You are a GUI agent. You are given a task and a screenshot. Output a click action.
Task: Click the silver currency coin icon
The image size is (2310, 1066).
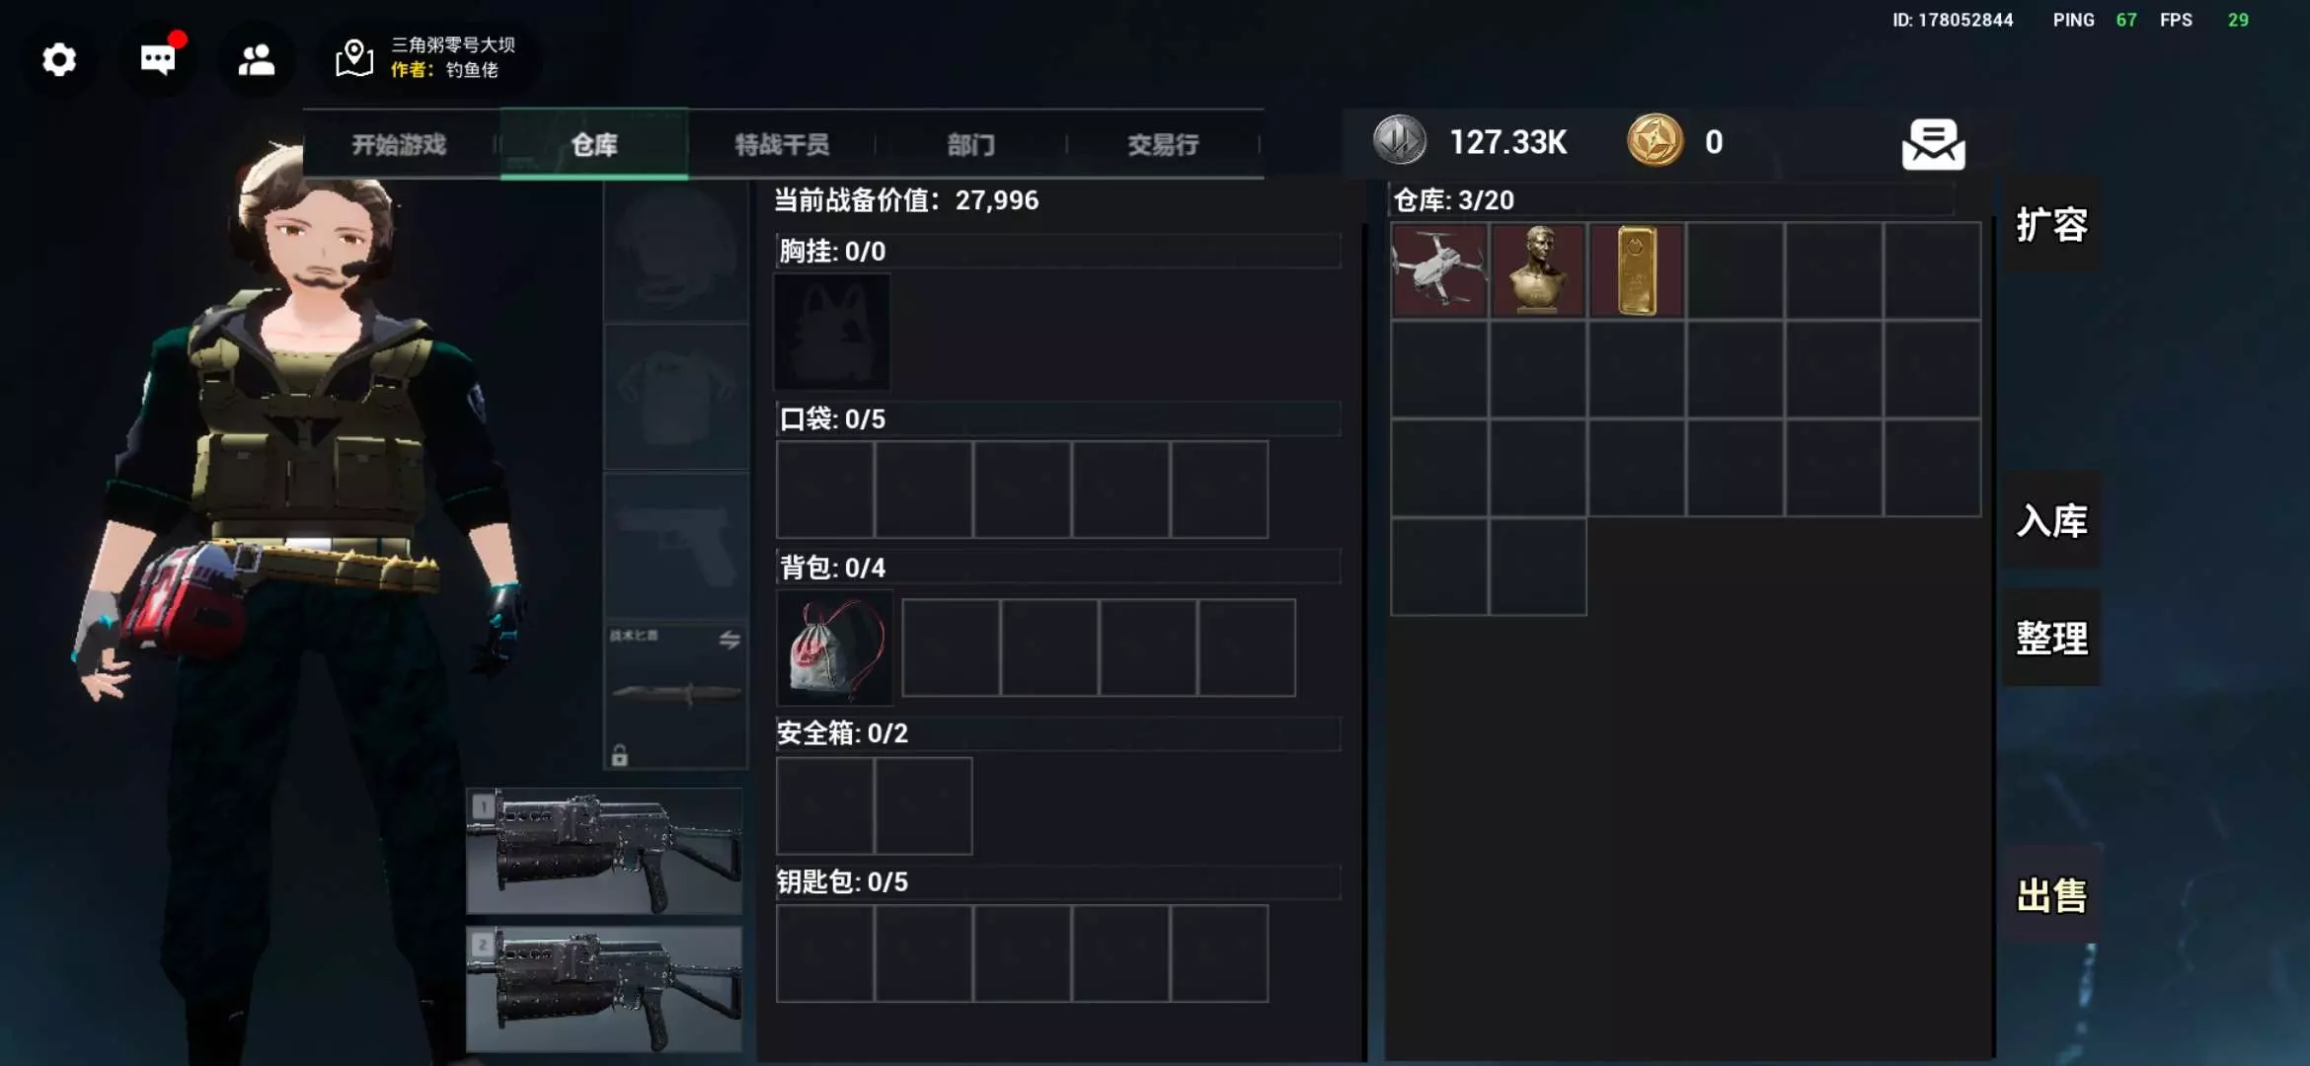pyautogui.click(x=1399, y=141)
